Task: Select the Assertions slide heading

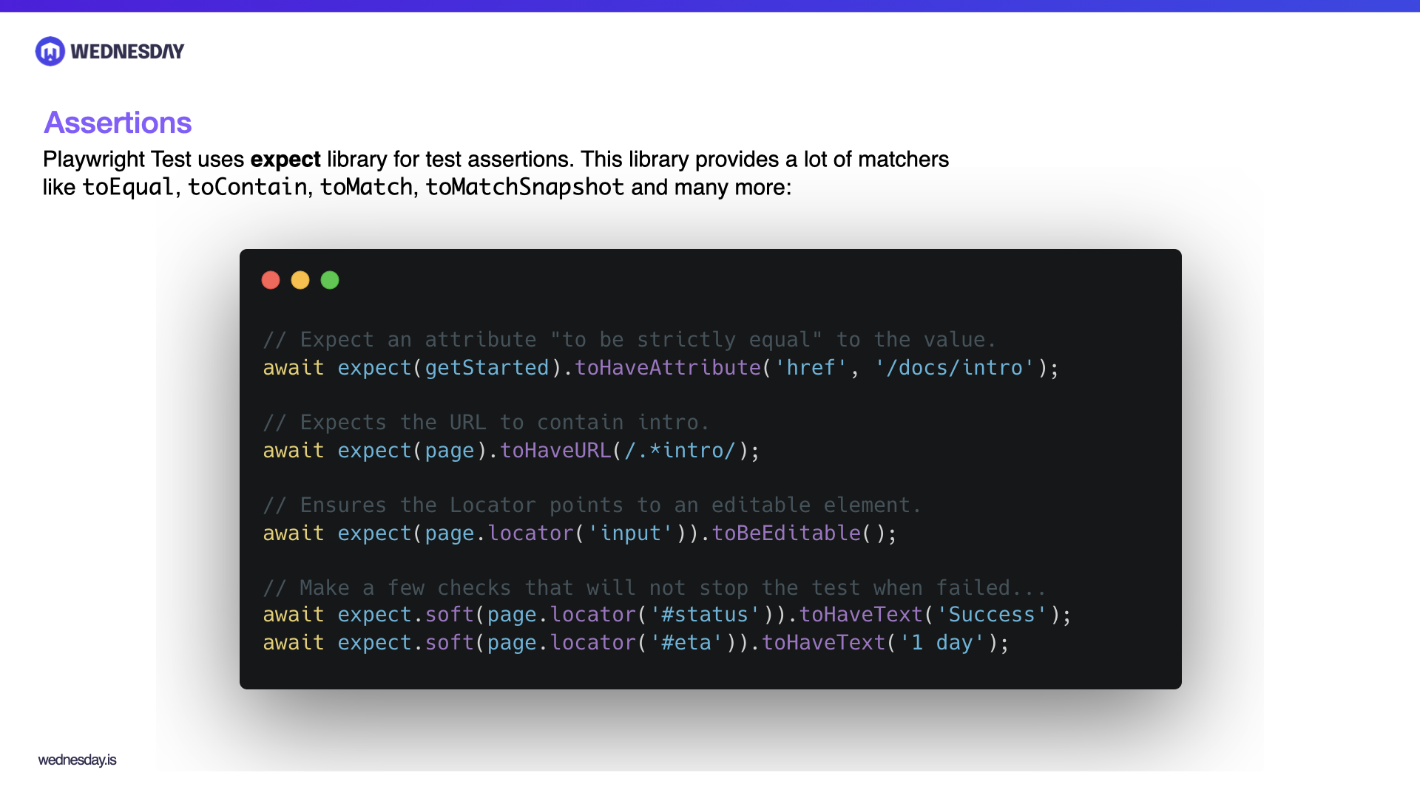Action: (118, 123)
